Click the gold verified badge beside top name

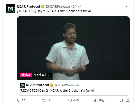point(42,6)
